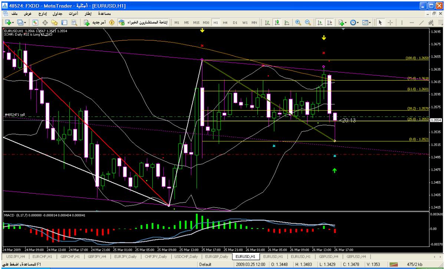Toggle Chart Shift
445x269 pixels.
329,22
